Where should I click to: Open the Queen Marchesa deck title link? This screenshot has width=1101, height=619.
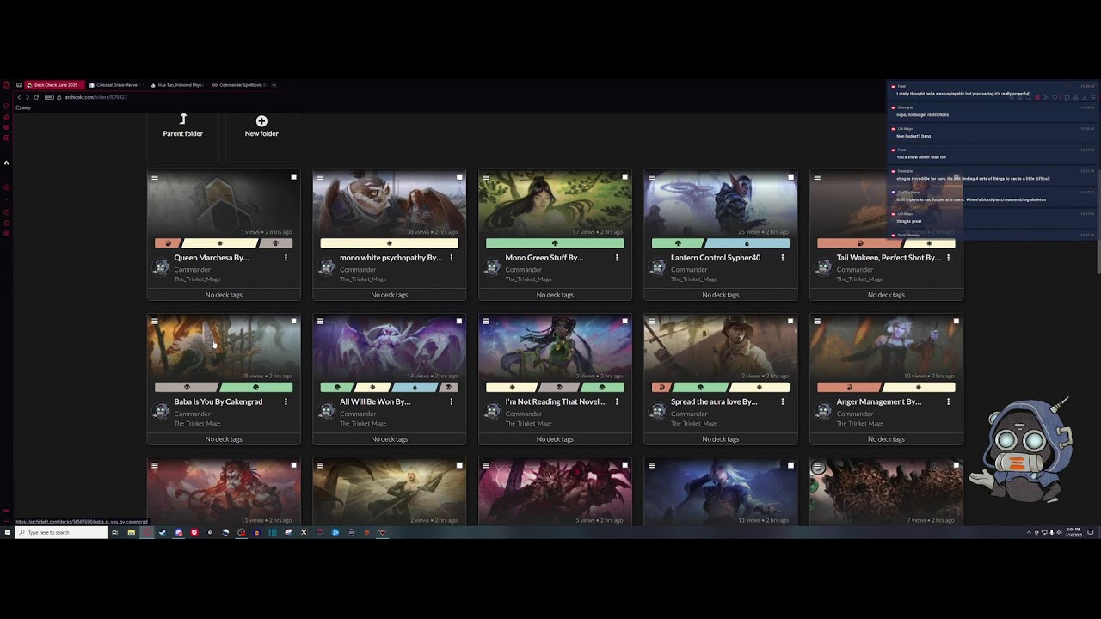pos(212,258)
